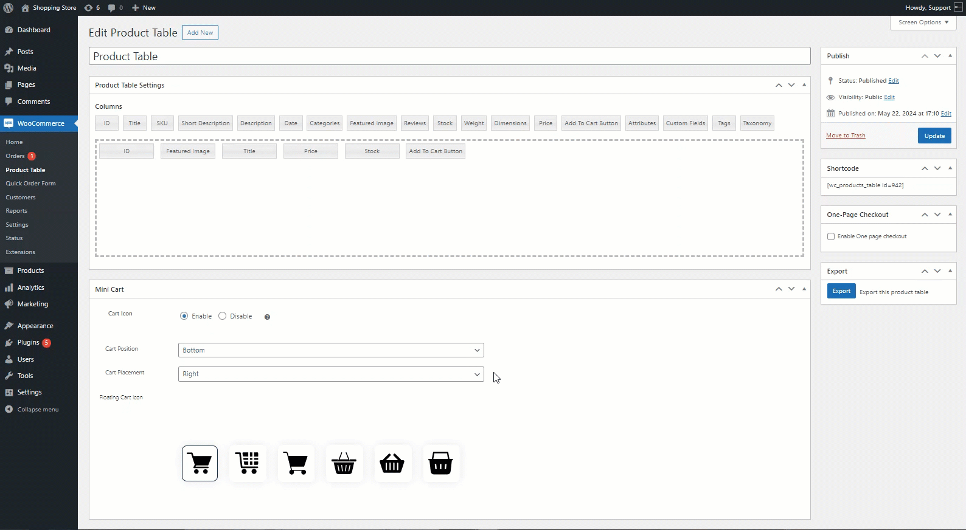Click the Featured Image chip in selected columns
Viewport: 966px width, 530px height.
point(188,151)
